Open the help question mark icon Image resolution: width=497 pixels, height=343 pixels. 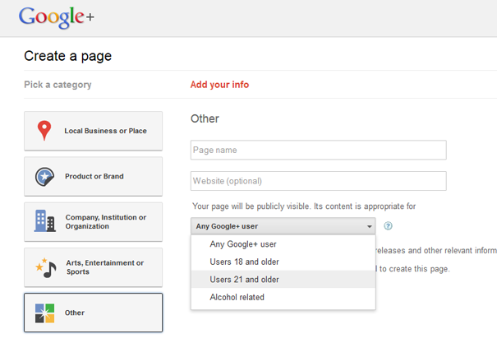pos(388,226)
